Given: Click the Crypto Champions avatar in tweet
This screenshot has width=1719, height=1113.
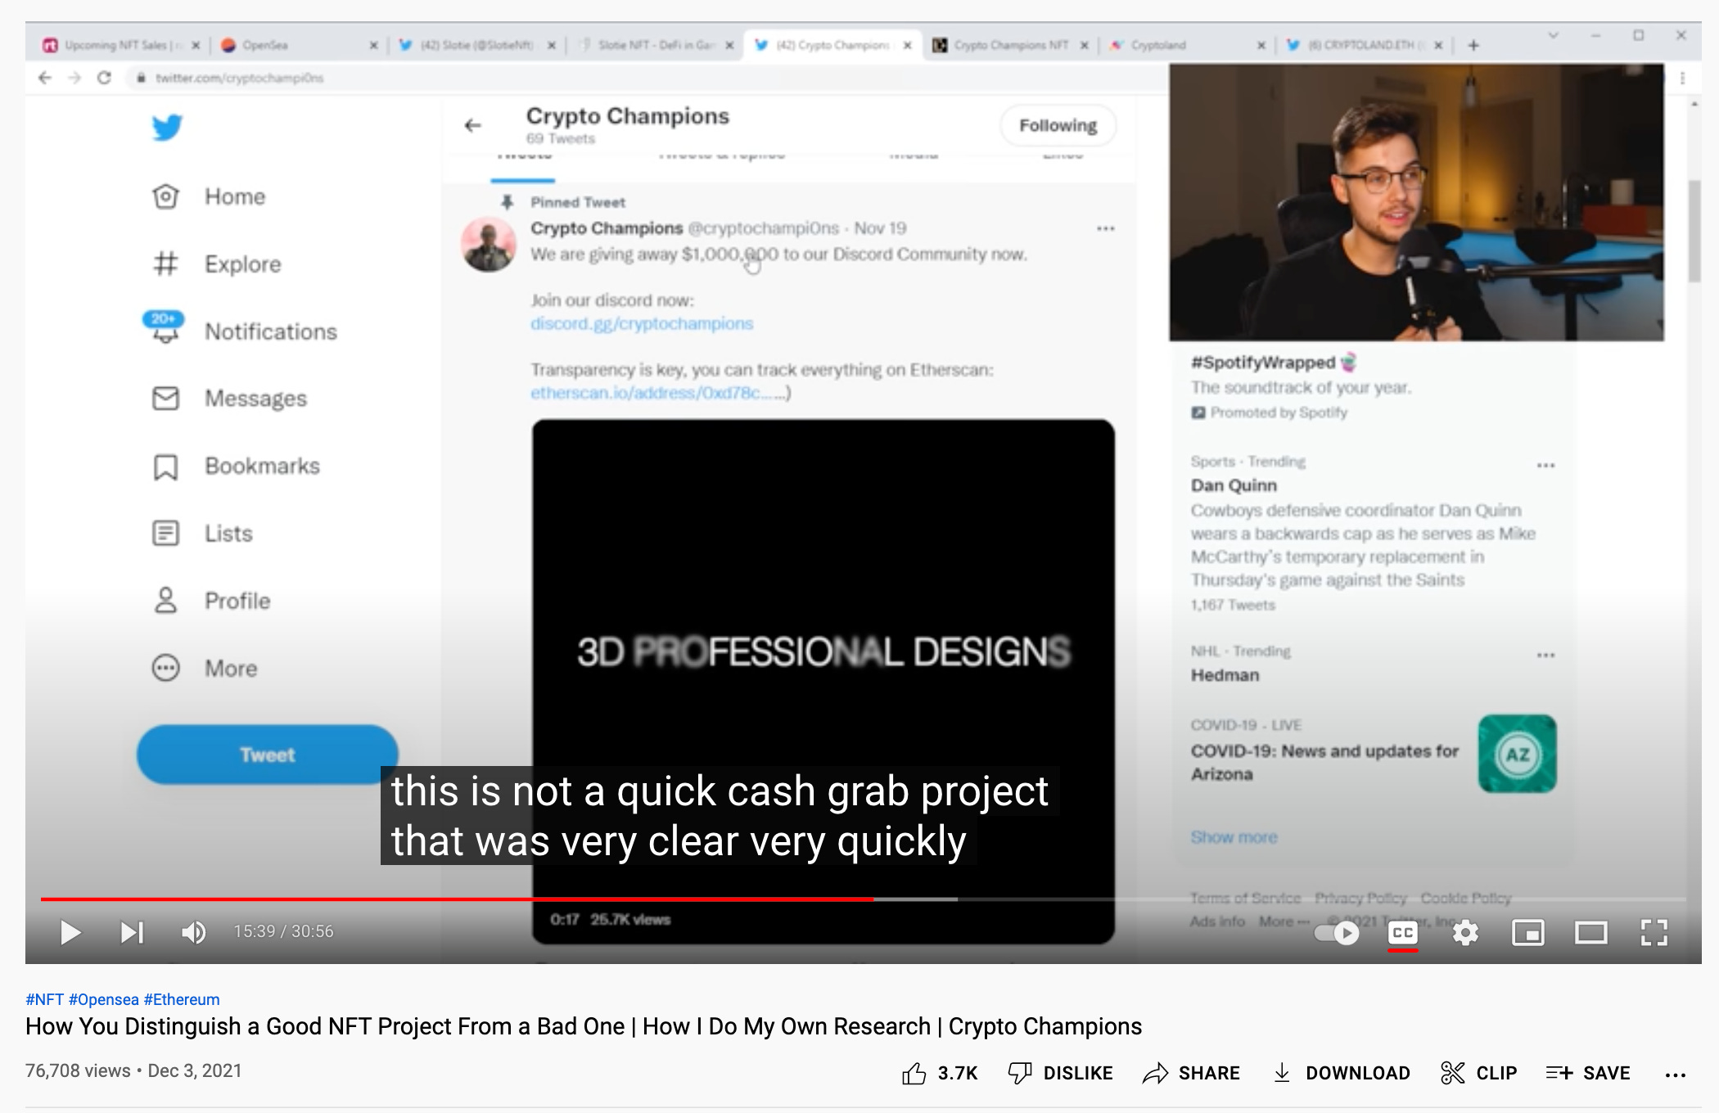Looking at the screenshot, I should pyautogui.click(x=489, y=244).
